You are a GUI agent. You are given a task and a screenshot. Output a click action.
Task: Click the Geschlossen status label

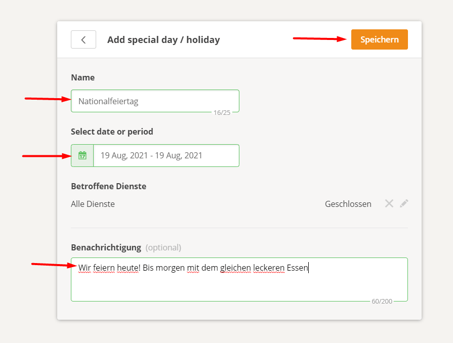[x=348, y=203]
